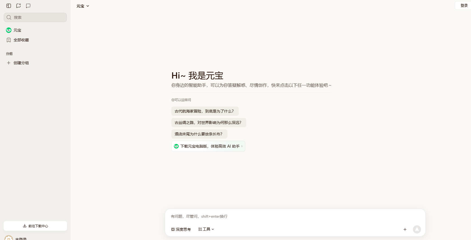Open the 下载元宝电脑版 download banner
The height and width of the screenshot is (240, 471).
pyautogui.click(x=208, y=146)
